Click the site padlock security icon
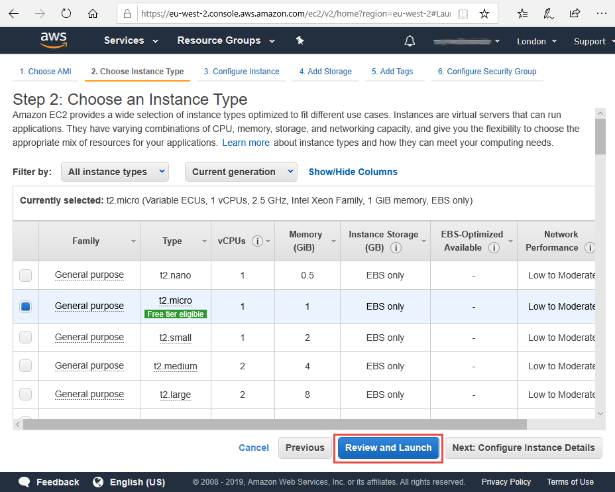This screenshot has width=615, height=492. coord(127,14)
